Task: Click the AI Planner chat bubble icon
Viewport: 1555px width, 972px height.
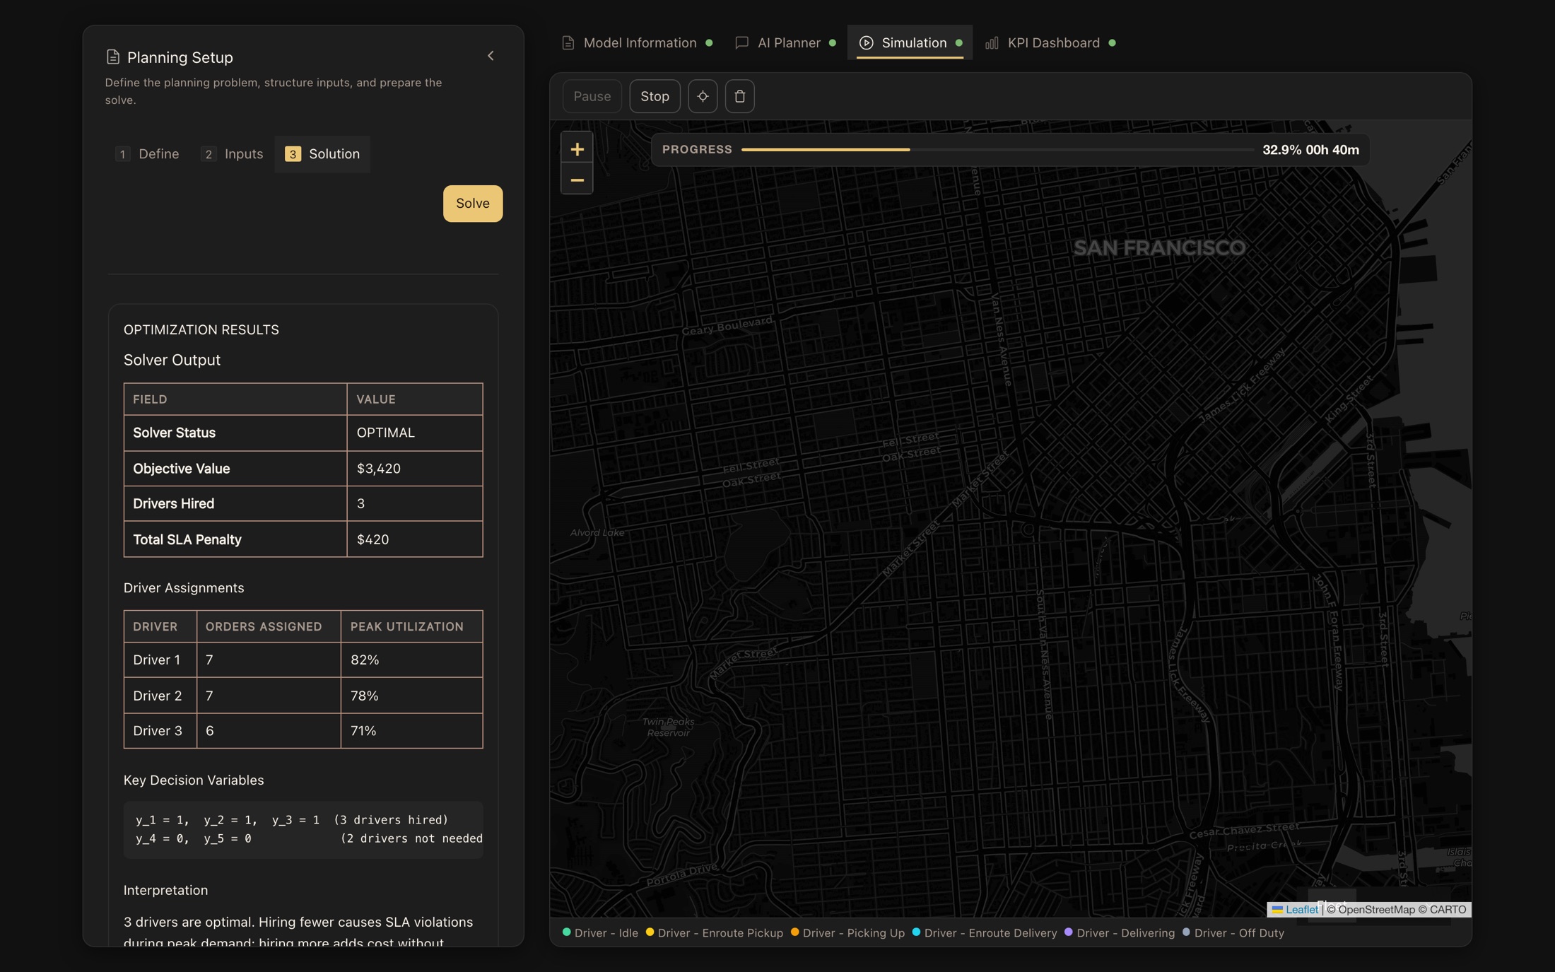Action: pos(741,43)
